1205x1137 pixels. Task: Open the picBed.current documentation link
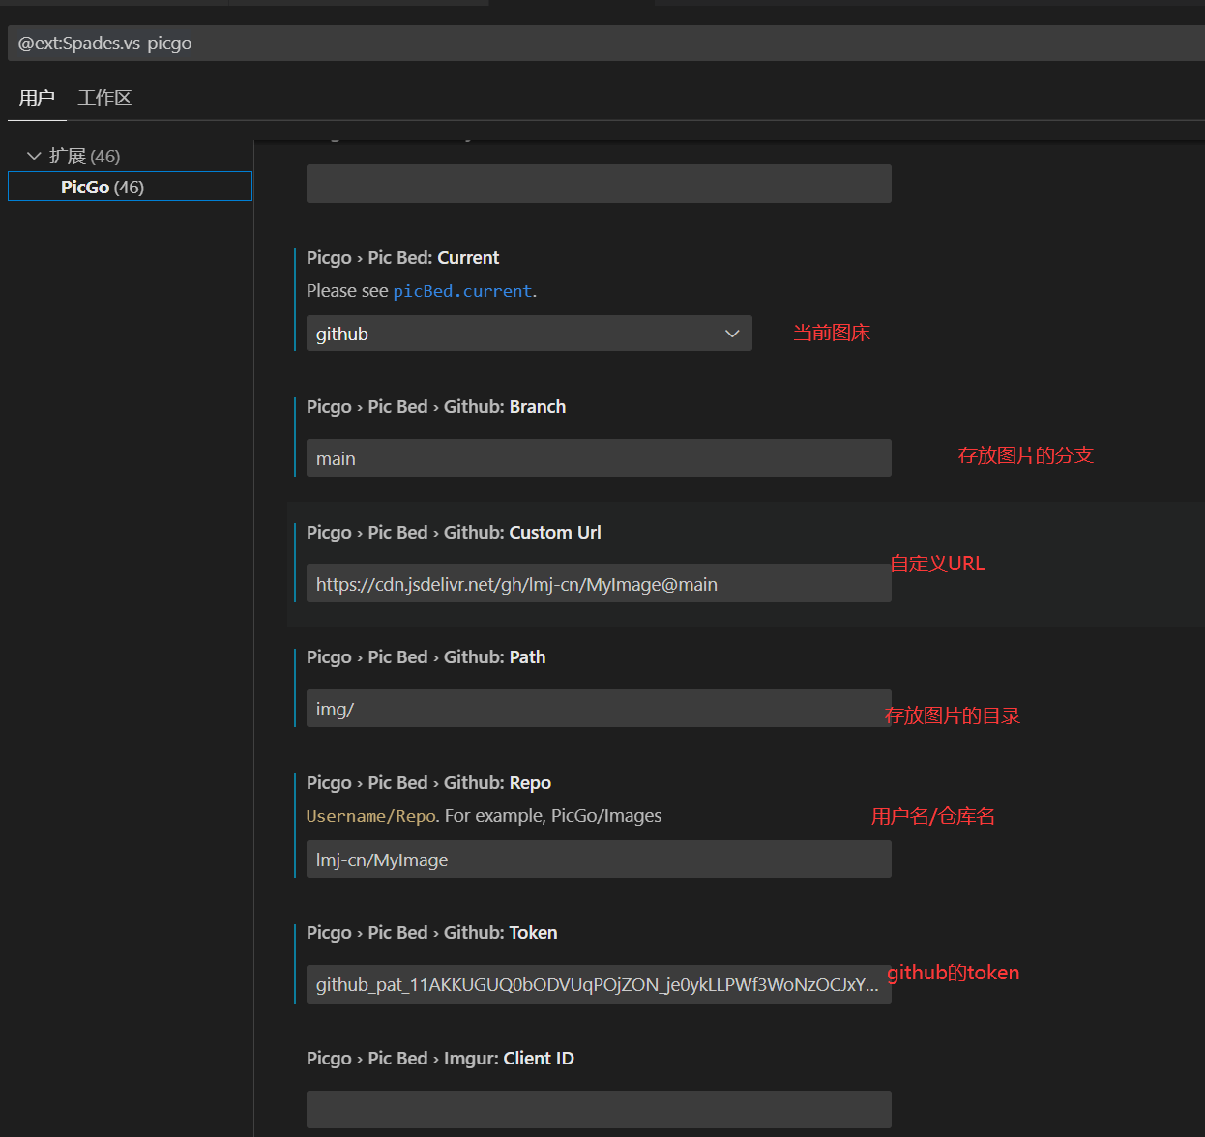[x=462, y=291]
